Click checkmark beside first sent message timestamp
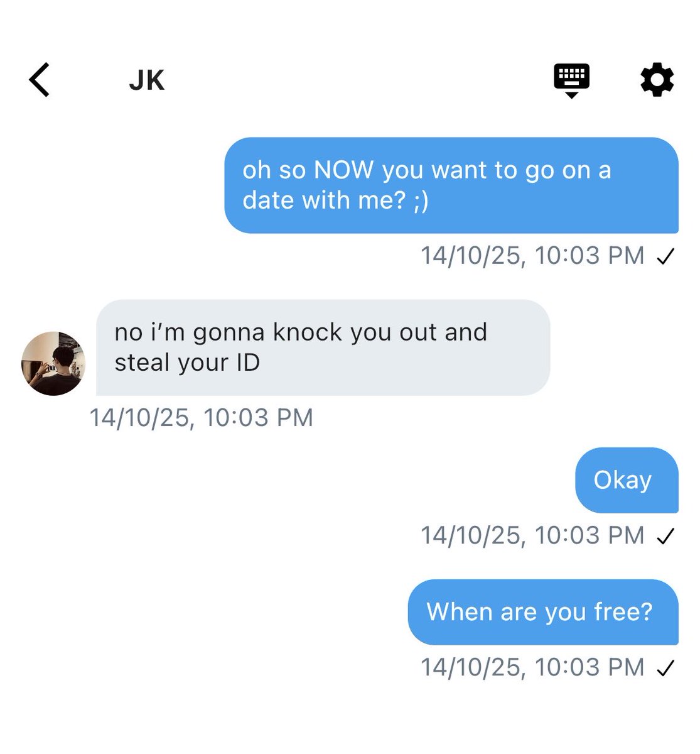This screenshot has width=700, height=754. 665,256
